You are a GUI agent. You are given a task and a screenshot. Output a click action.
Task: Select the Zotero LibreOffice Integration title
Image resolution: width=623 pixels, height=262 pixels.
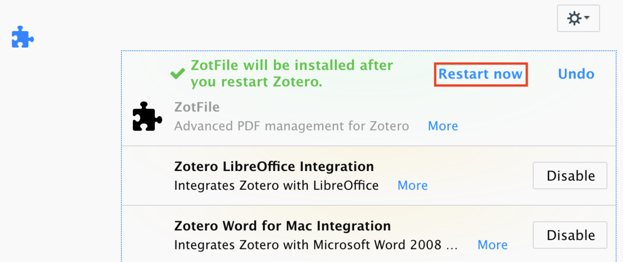pos(274,167)
